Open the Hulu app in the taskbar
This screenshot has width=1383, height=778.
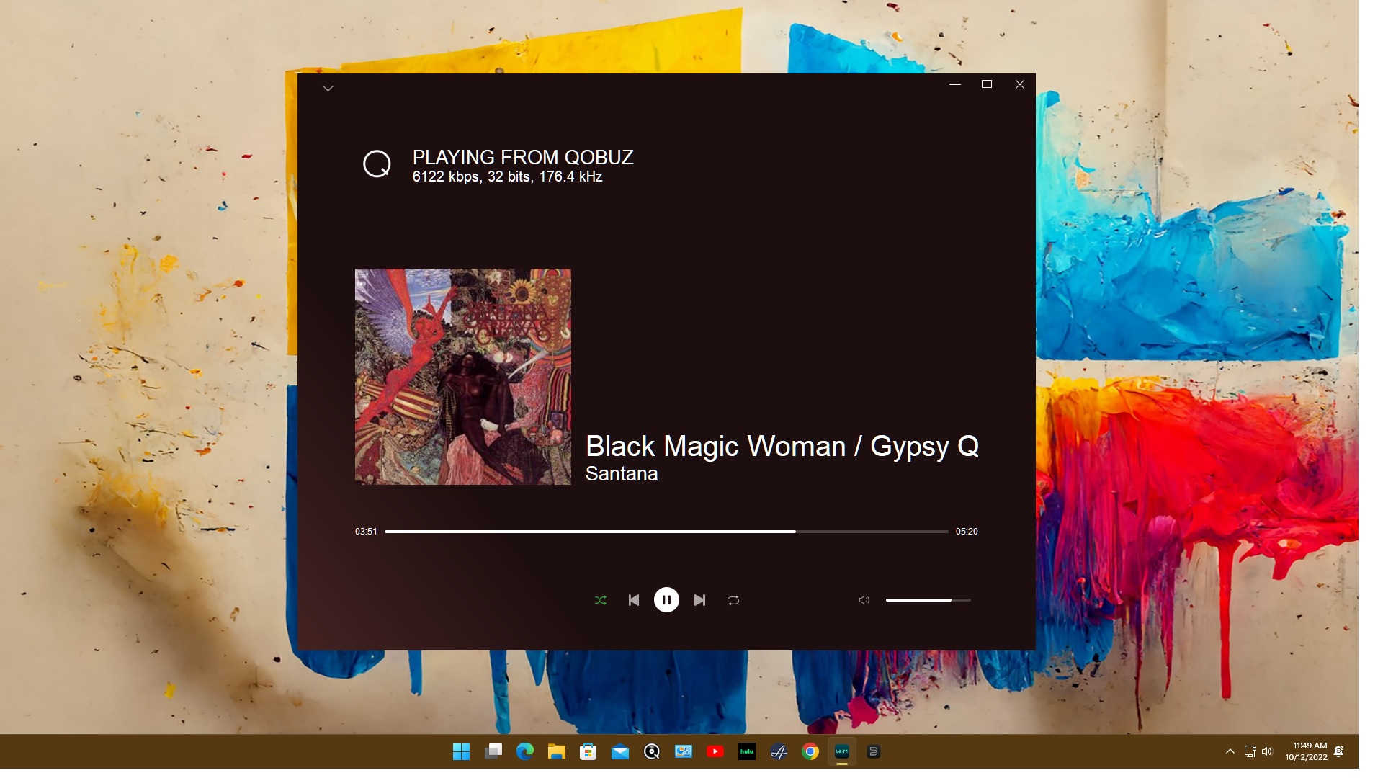click(747, 752)
